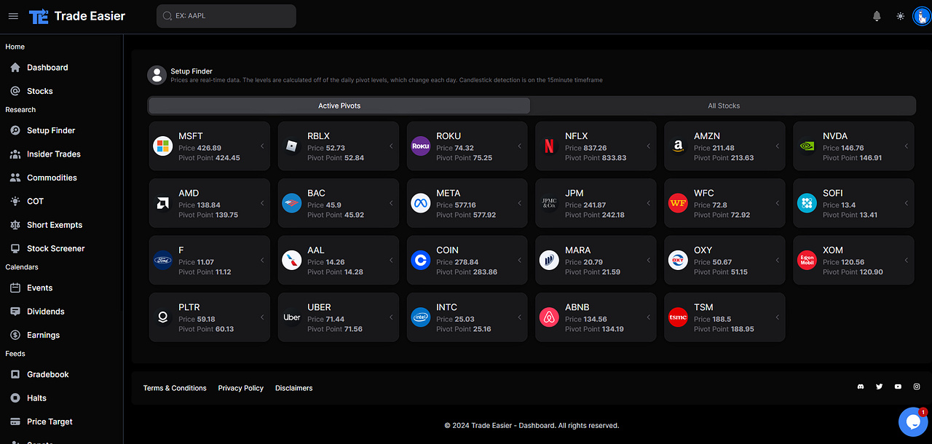
Task: Open the chat support bubble
Action: (x=912, y=421)
